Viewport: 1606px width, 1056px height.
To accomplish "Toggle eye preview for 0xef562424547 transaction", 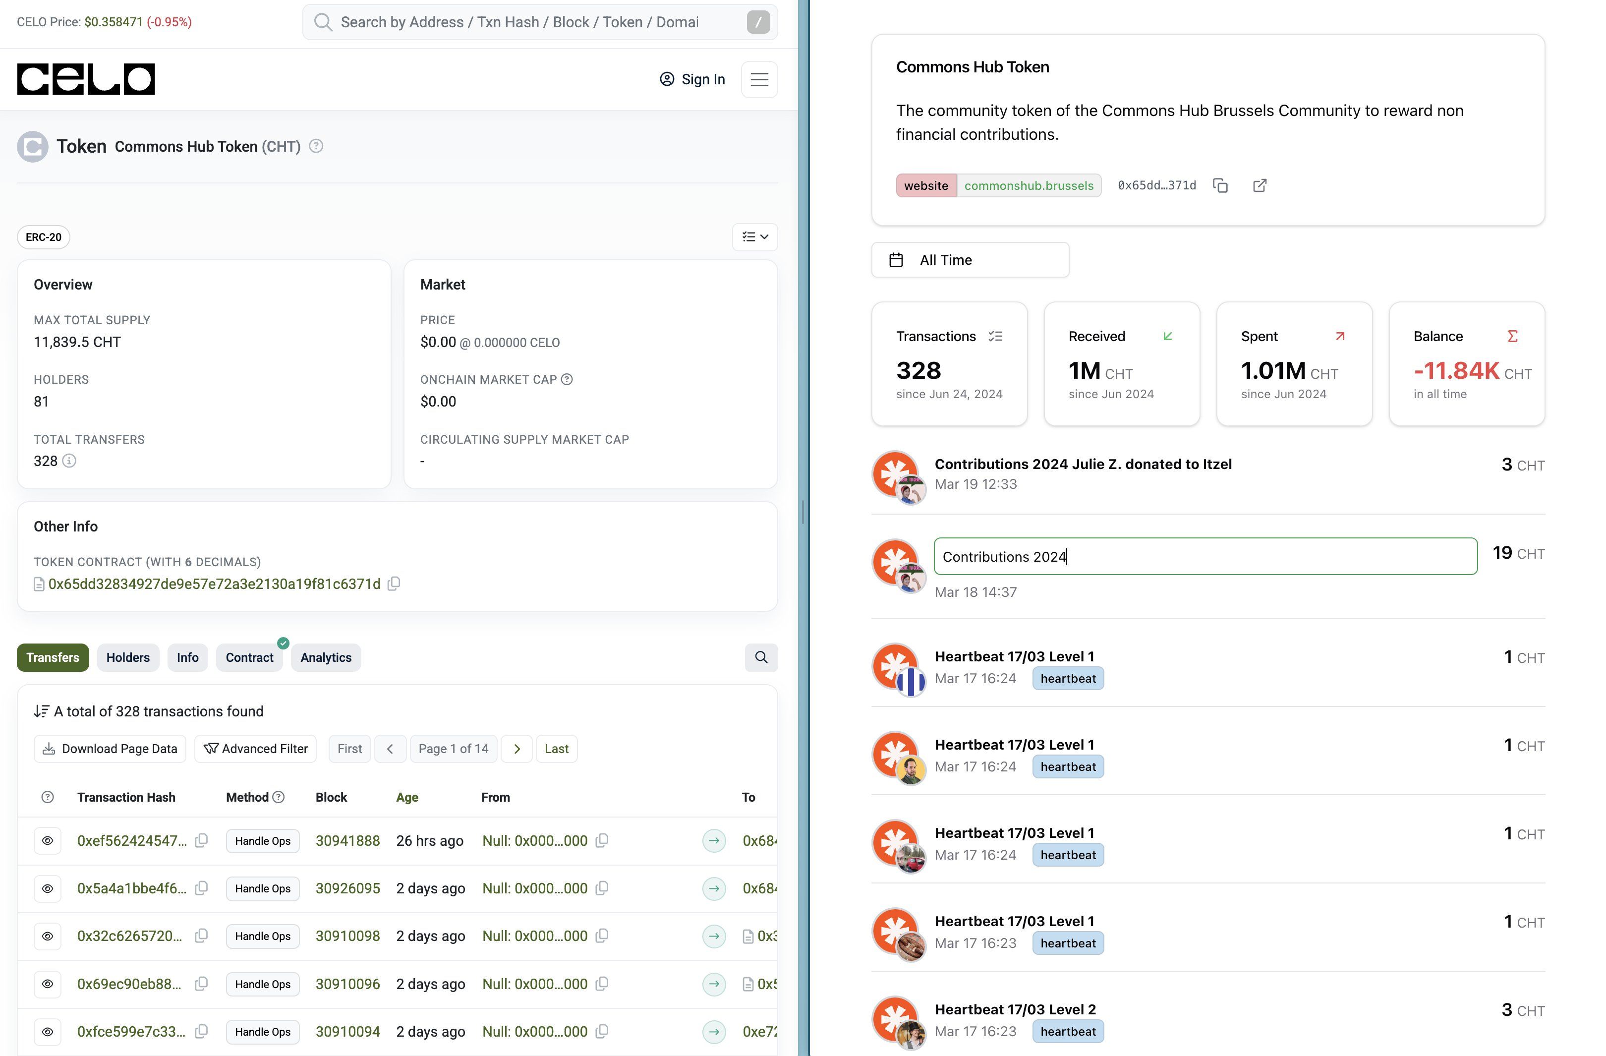I will [x=47, y=841].
